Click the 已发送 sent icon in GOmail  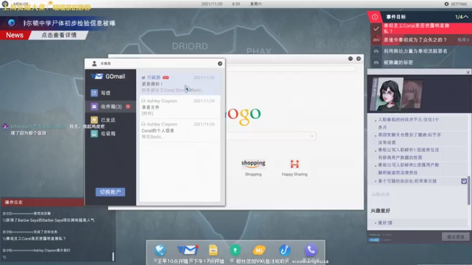pos(94,120)
